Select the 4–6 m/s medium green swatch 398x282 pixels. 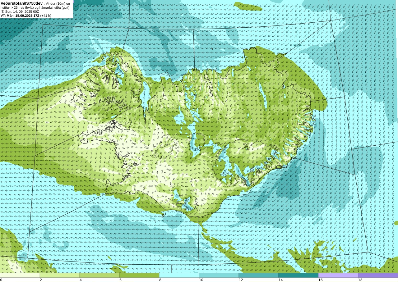point(99,275)
